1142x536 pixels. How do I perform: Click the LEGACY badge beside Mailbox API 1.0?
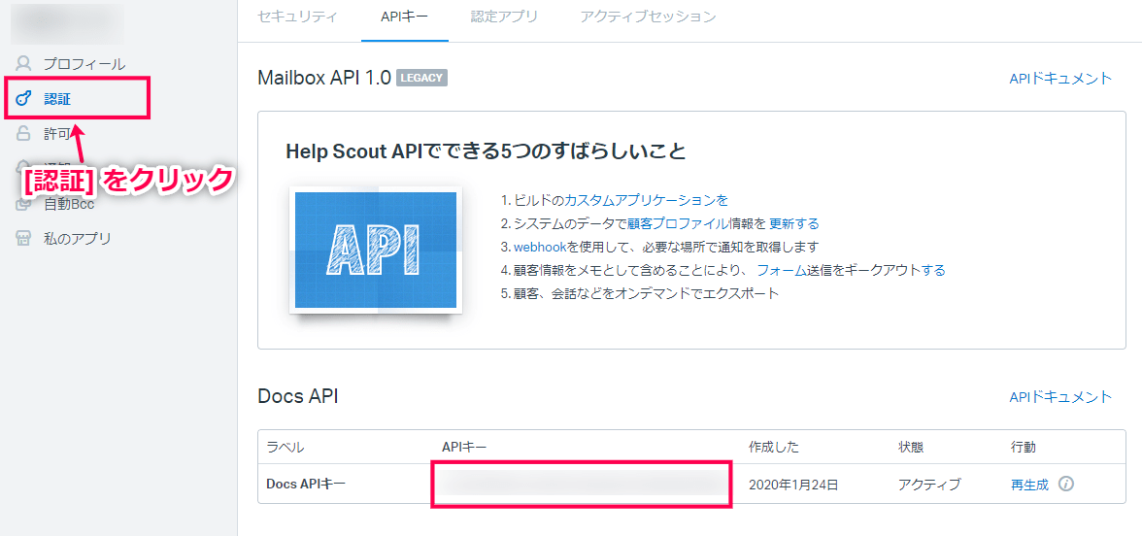coord(421,78)
